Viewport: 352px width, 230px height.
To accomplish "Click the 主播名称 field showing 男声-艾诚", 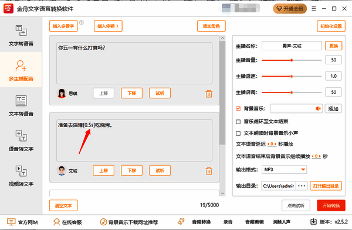I will pos(292,46).
